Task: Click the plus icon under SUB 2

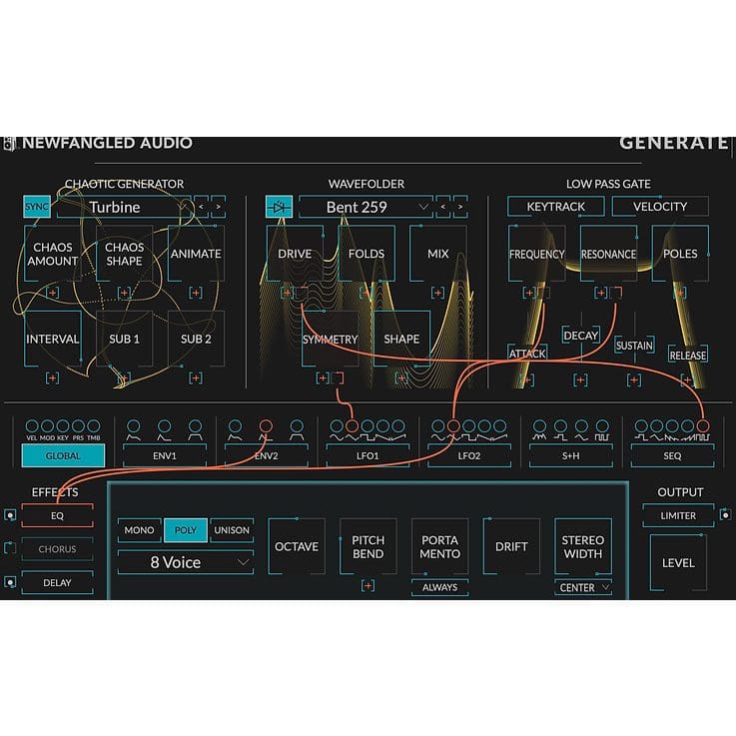Action: pos(196,377)
